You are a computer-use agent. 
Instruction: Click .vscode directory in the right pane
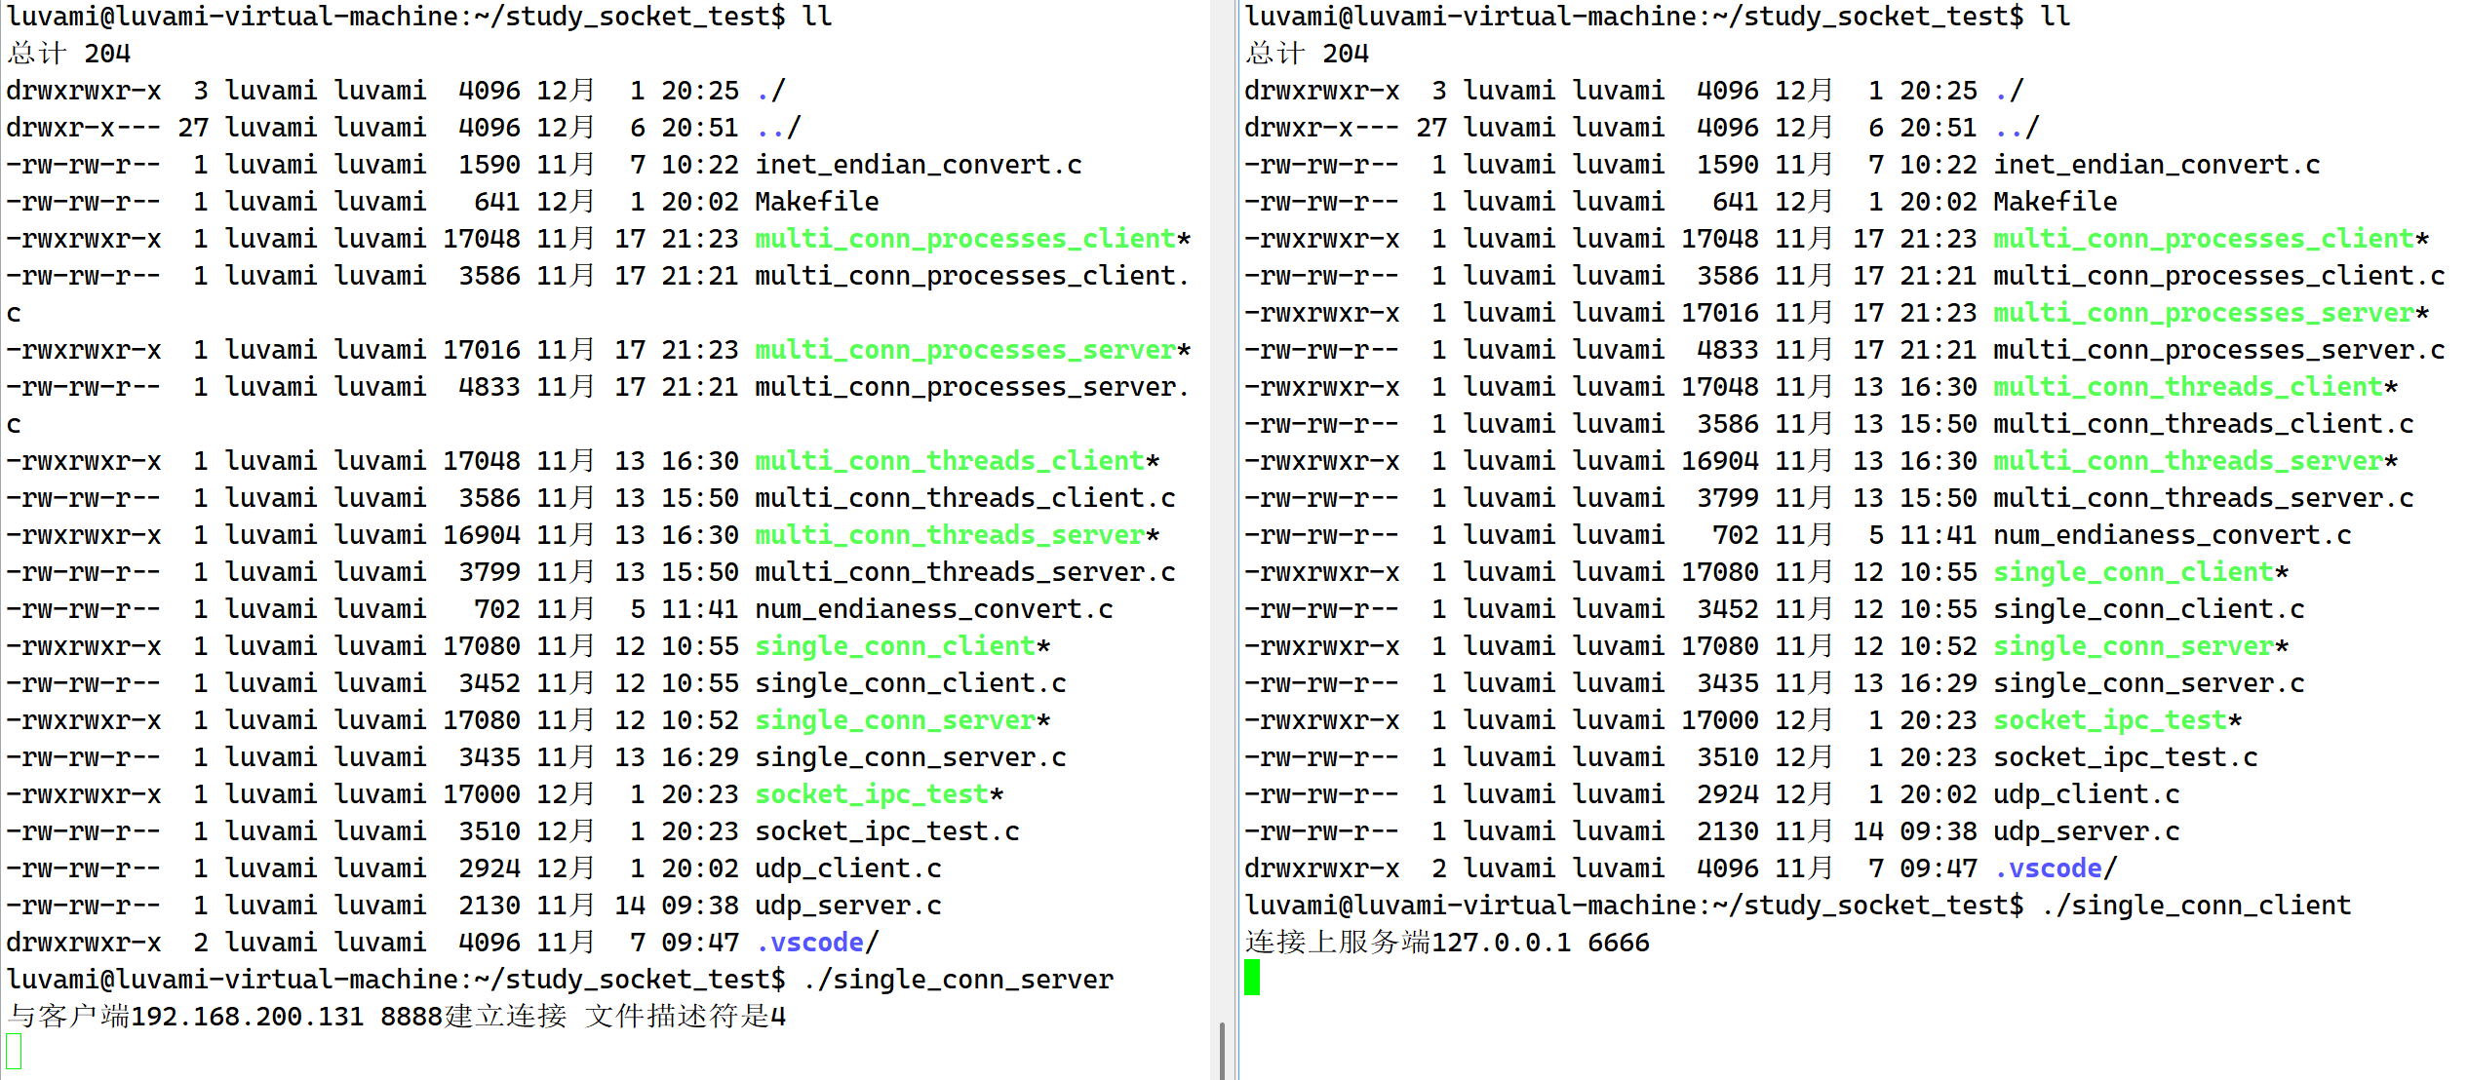pos(2048,868)
